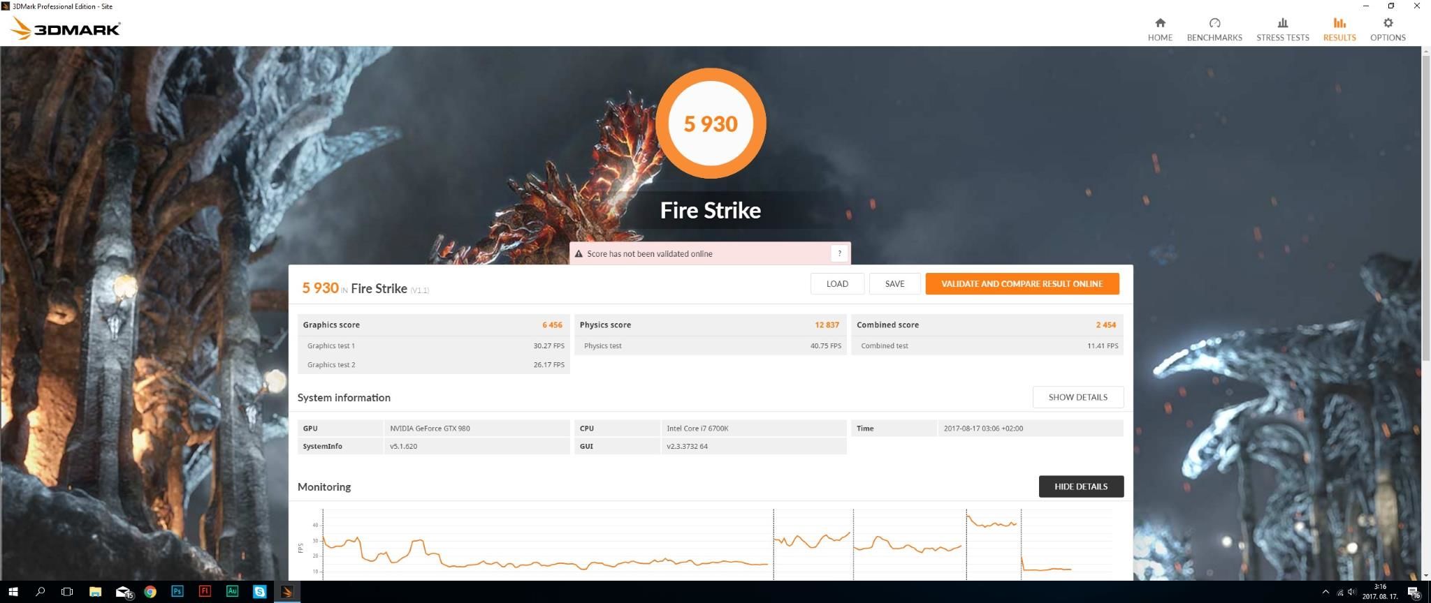Go to the HOME tab
Viewport: 1431px width, 603px height.
coord(1160,29)
